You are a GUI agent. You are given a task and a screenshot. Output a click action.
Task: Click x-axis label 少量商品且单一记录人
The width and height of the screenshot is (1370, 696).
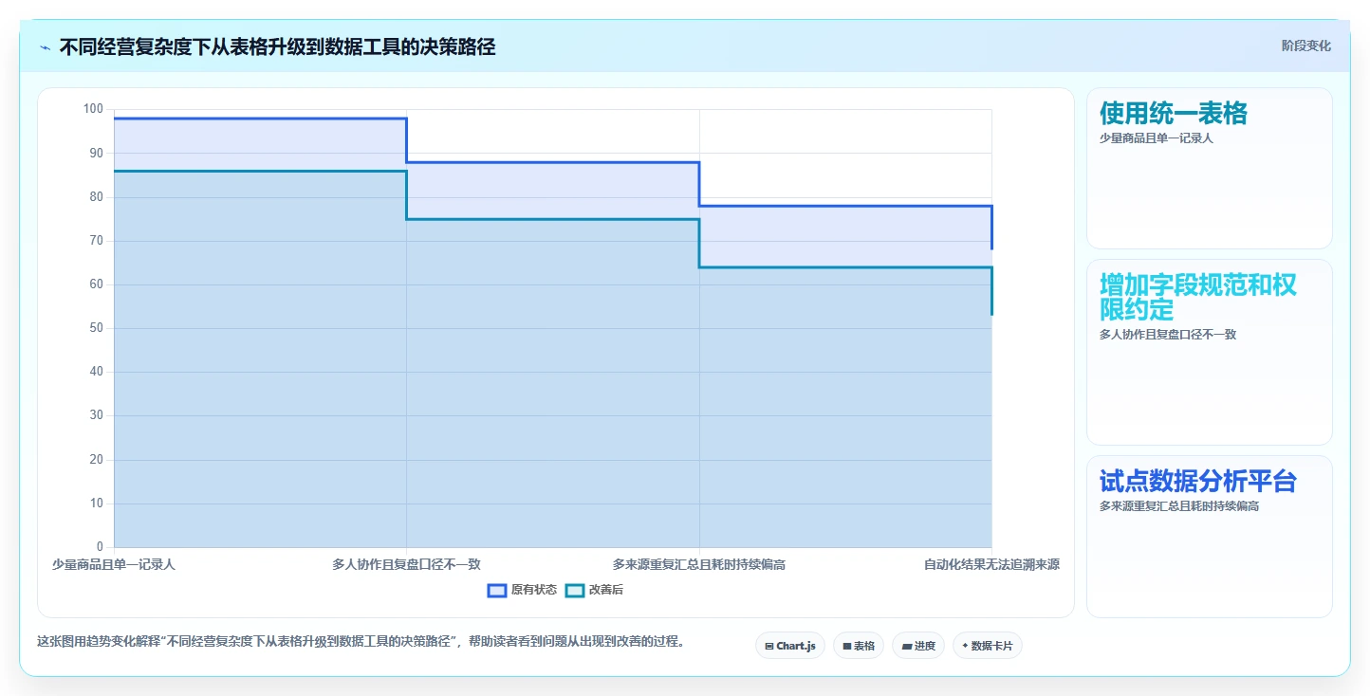114,564
